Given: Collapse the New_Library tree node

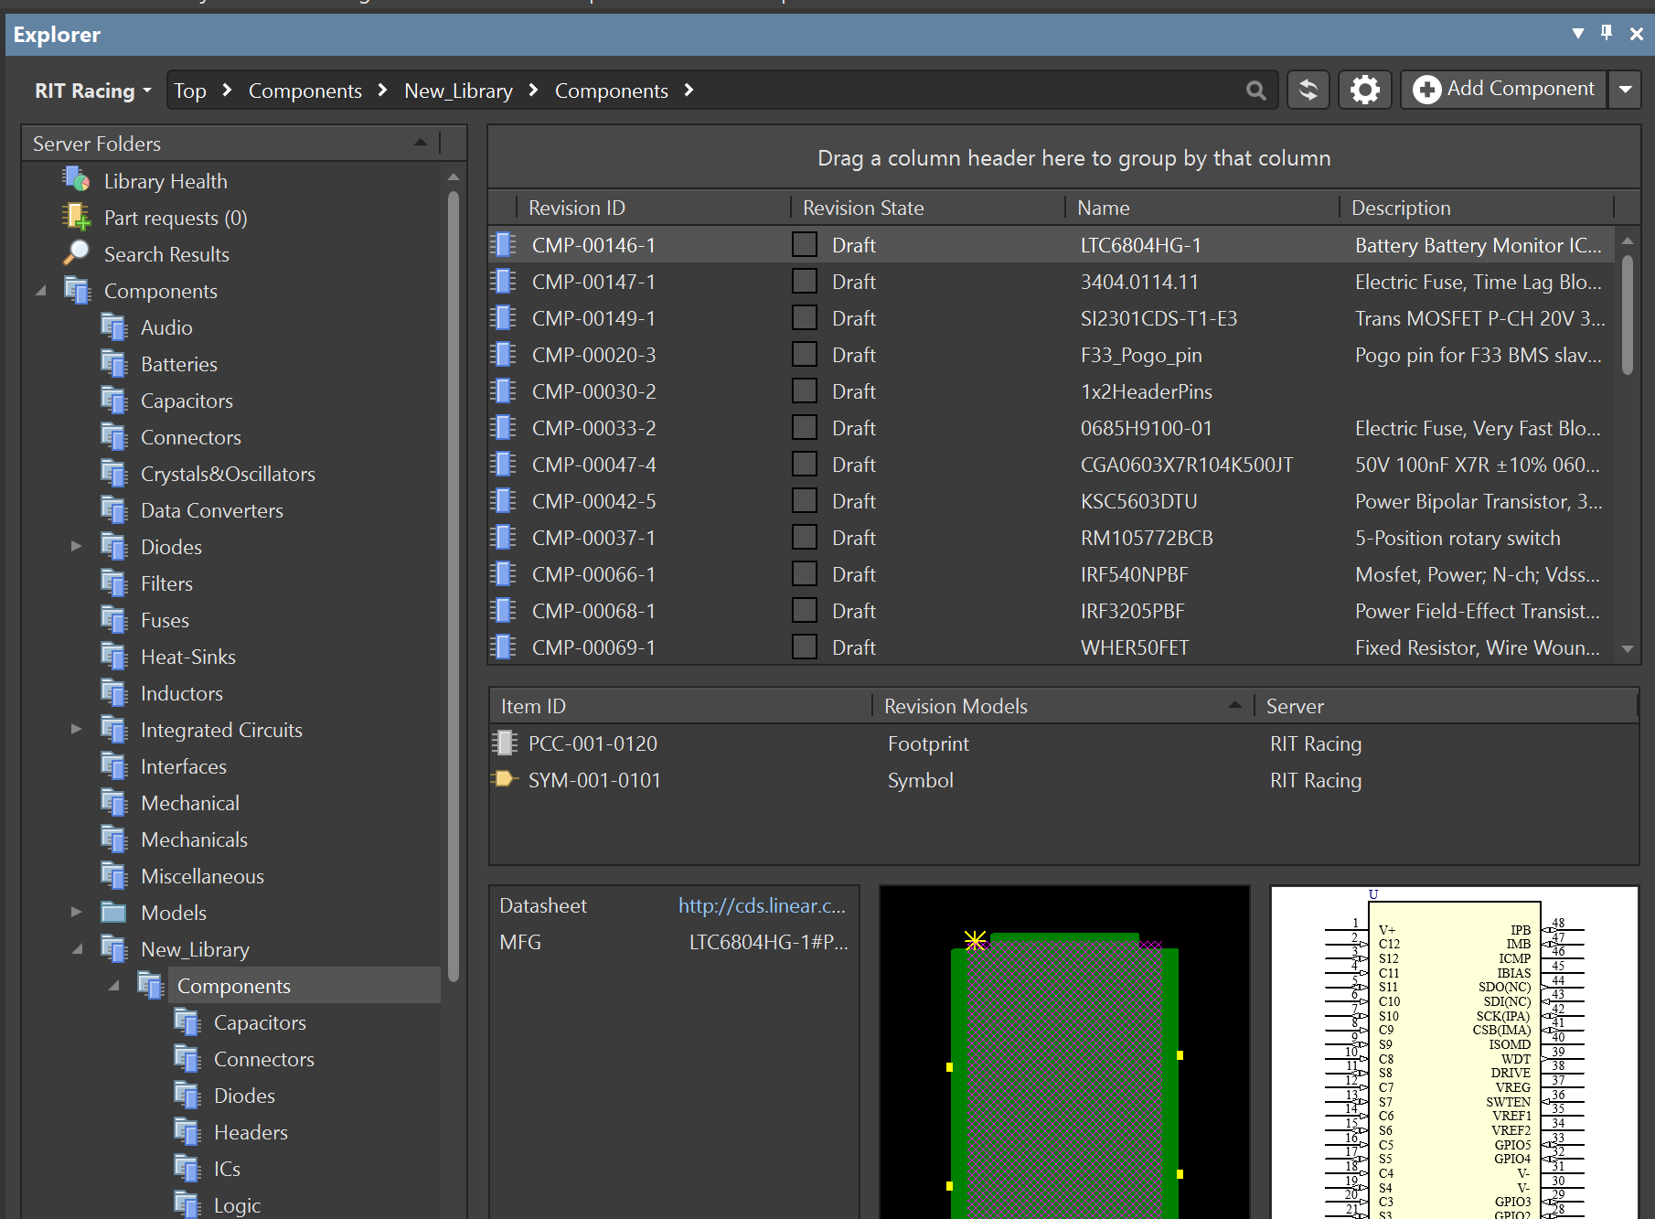Looking at the screenshot, I should pos(77,949).
